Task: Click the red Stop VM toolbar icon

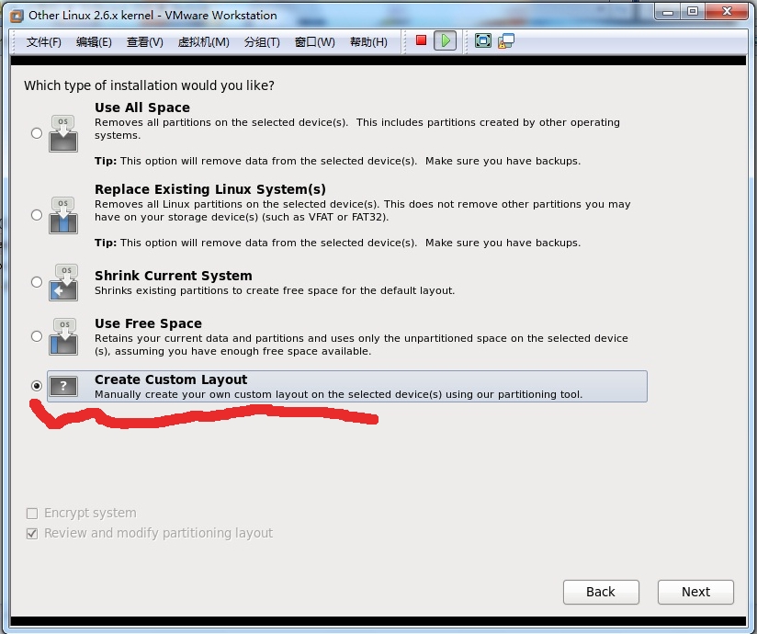Action: [421, 40]
